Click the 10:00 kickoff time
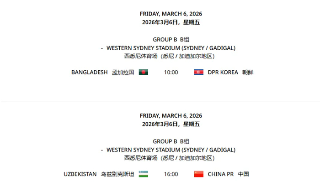The image size is (320, 187). 171,72
